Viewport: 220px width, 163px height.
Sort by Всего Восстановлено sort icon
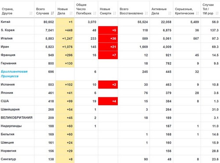[x=146, y=13]
